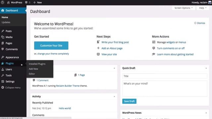Open the 1 Page link

tap(81, 75)
